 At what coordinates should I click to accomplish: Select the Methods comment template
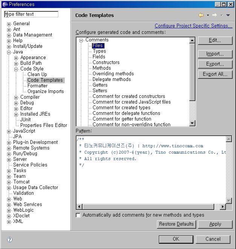[102, 68]
